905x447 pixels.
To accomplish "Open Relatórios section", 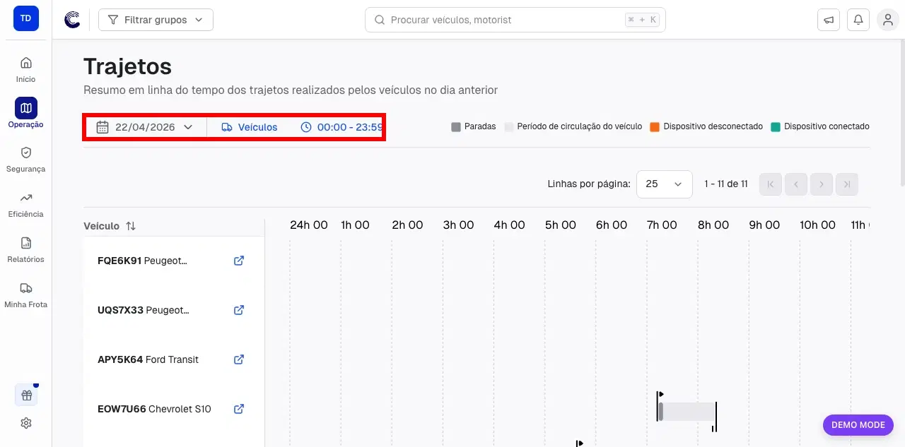I will (26, 249).
